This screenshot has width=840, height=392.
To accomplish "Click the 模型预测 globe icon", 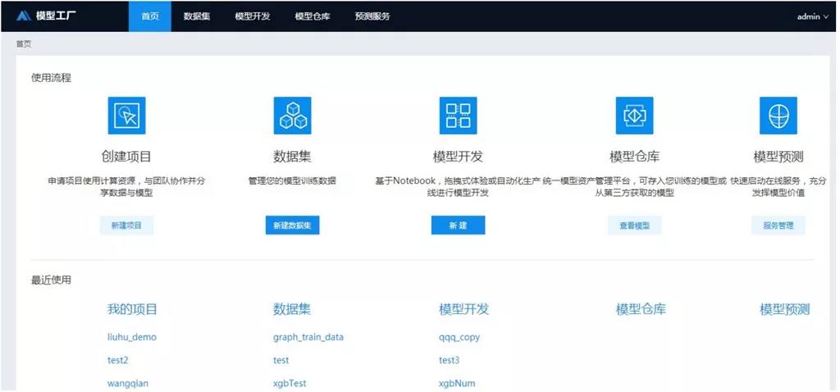I will (x=778, y=116).
